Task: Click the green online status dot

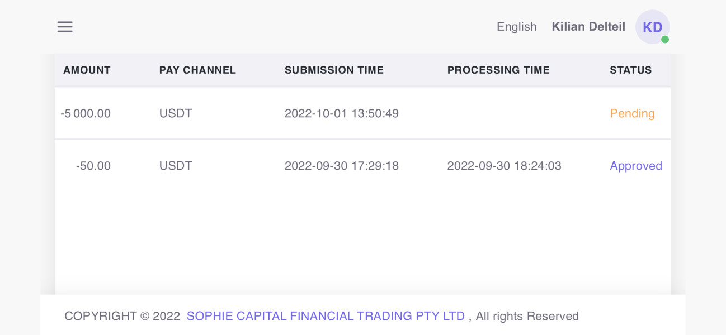Action: pyautogui.click(x=665, y=40)
